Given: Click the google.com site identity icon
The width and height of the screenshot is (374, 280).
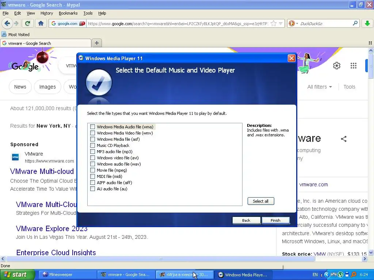Looking at the screenshot, I should [x=54, y=23].
